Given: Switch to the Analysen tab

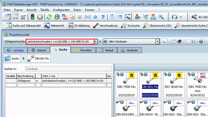Looking at the screenshot, I should [130, 50].
